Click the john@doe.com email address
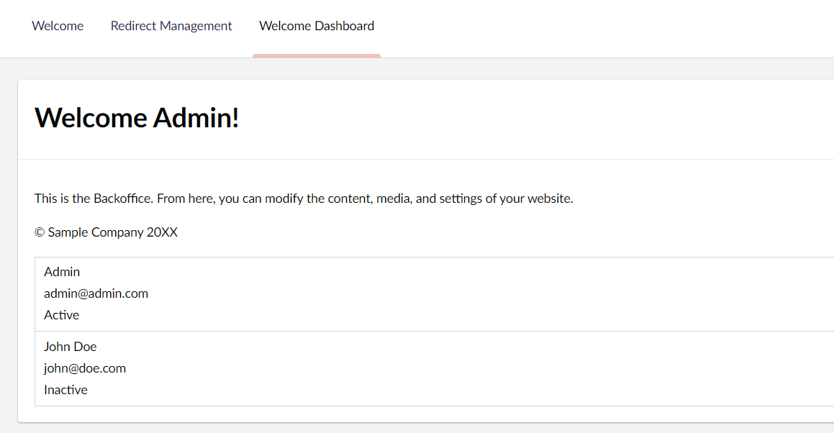The image size is (834, 433). (85, 368)
